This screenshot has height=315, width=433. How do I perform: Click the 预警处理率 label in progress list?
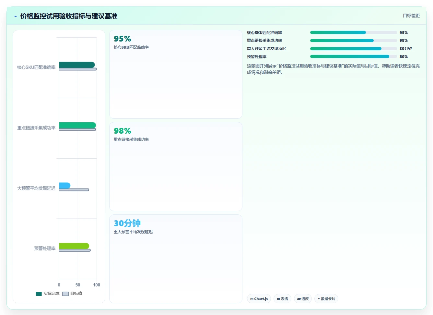[x=257, y=56]
